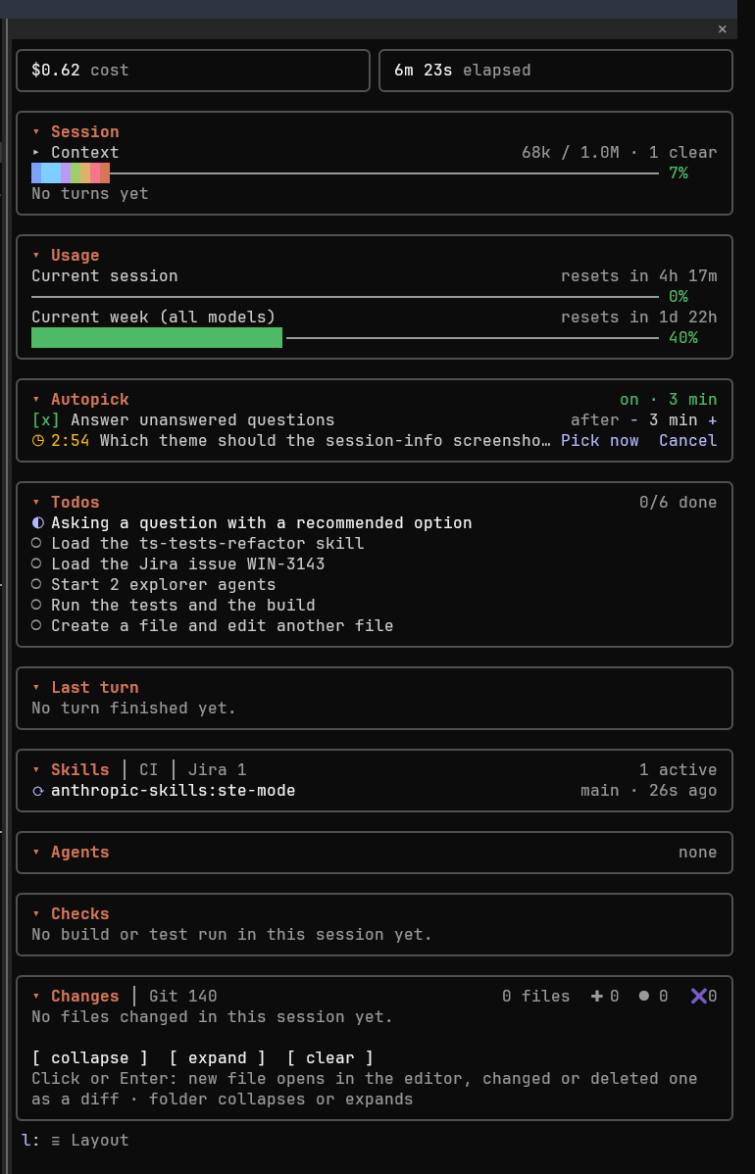
Task: Click the spinner icon beside anthropic-skills:ste-mode
Action: (x=37, y=791)
